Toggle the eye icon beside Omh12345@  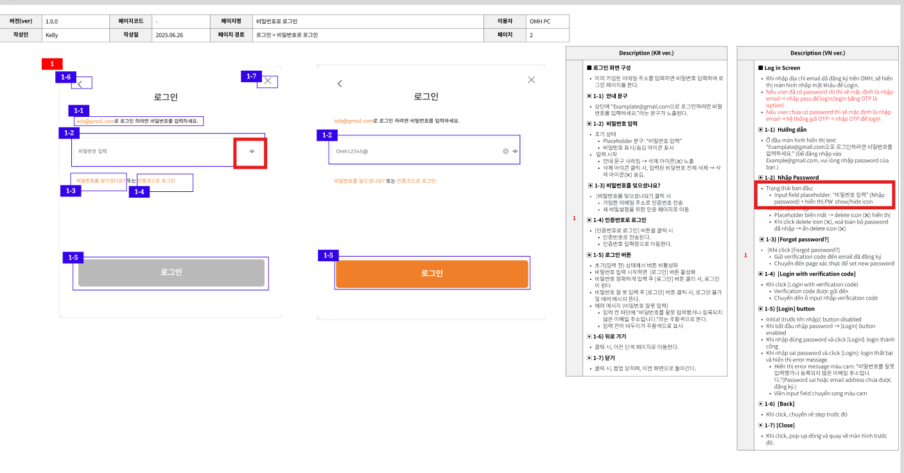(515, 151)
